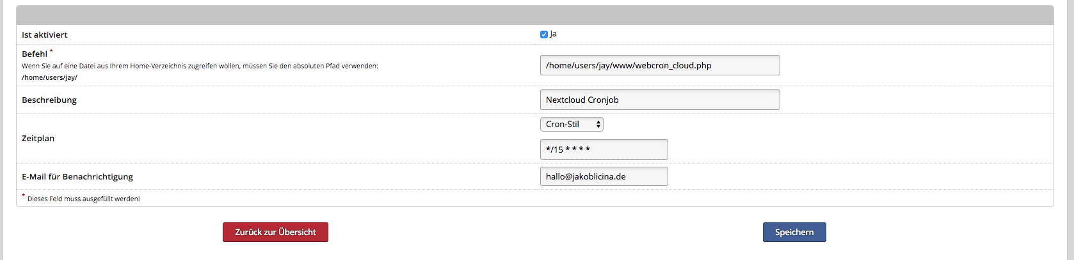Image resolution: width=1074 pixels, height=260 pixels.
Task: Click the gray header bar above the form
Action: point(534,15)
